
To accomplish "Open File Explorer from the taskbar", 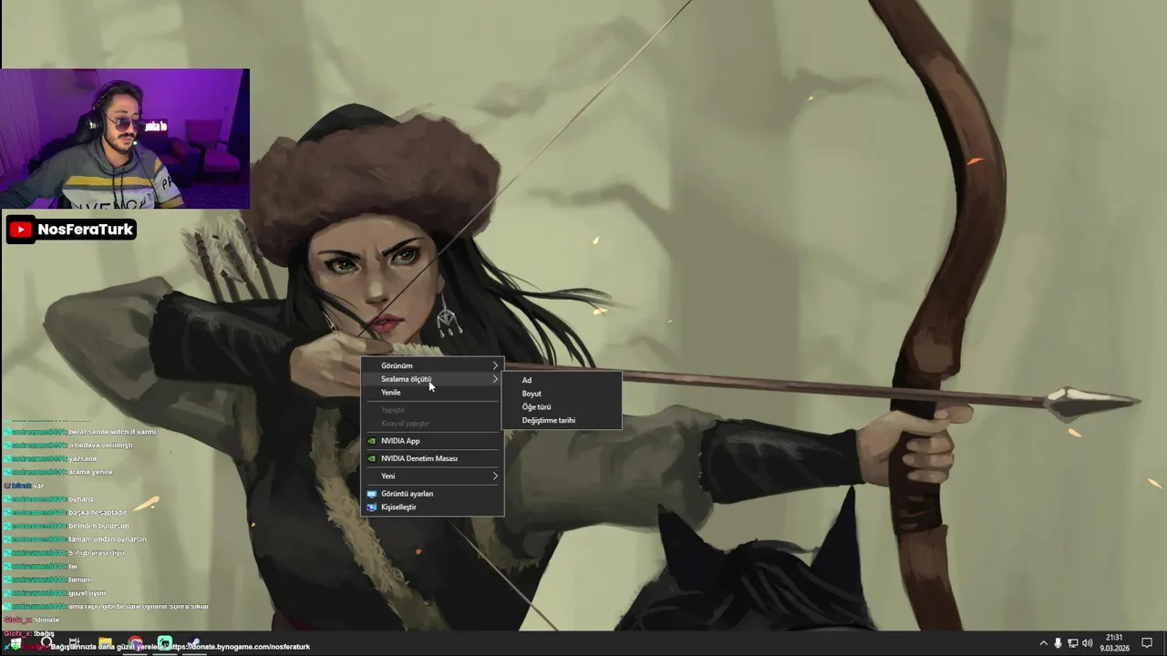I will click(x=105, y=643).
